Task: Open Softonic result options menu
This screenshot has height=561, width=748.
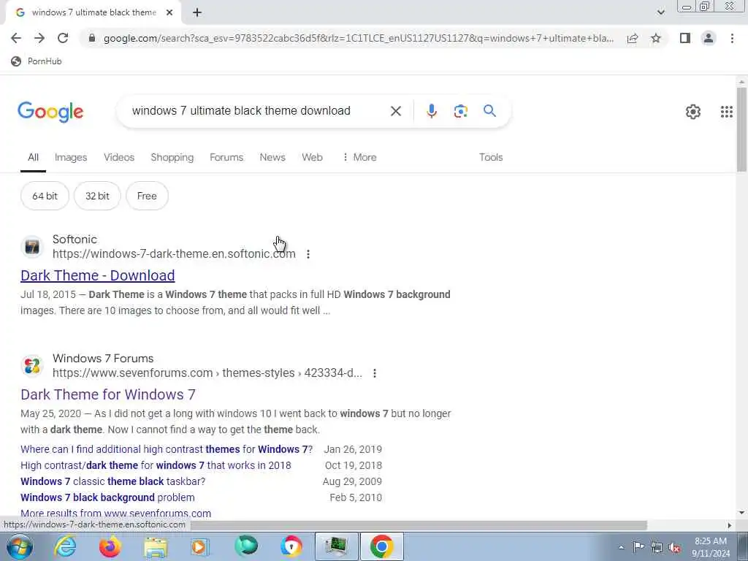Action: click(x=308, y=254)
